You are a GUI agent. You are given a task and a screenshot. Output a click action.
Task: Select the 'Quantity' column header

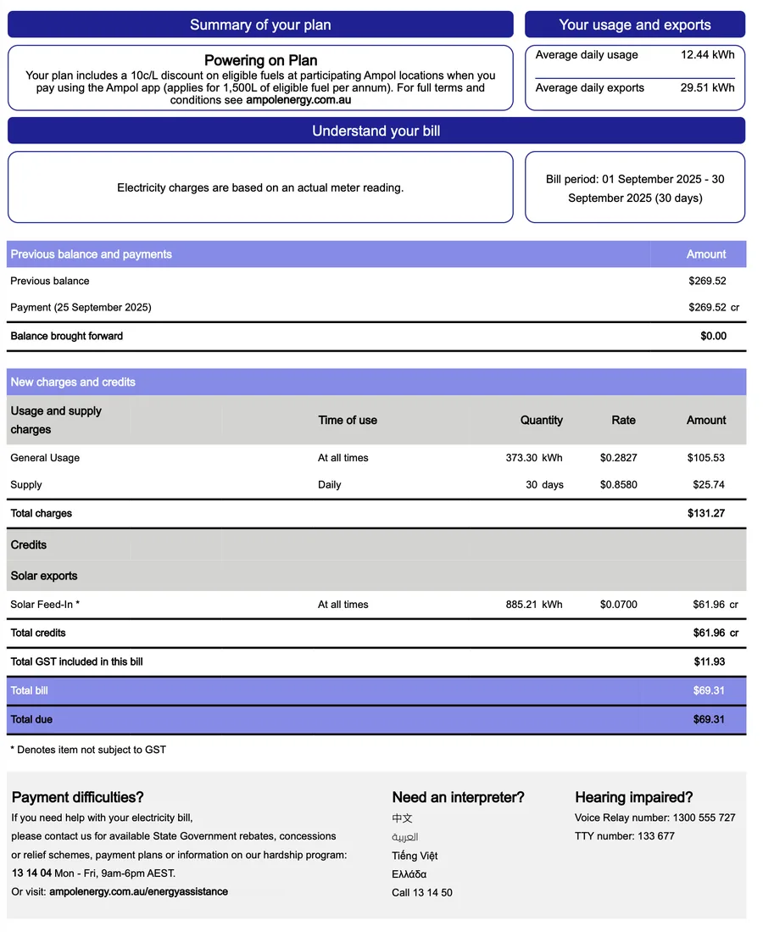(542, 420)
